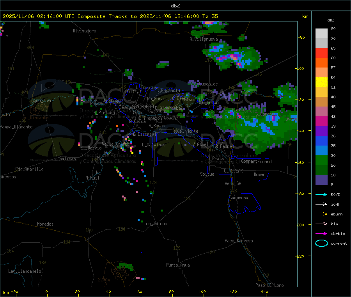Click the Paso_El_Loro place label
This screenshot has width=351, height=297.
point(269,285)
